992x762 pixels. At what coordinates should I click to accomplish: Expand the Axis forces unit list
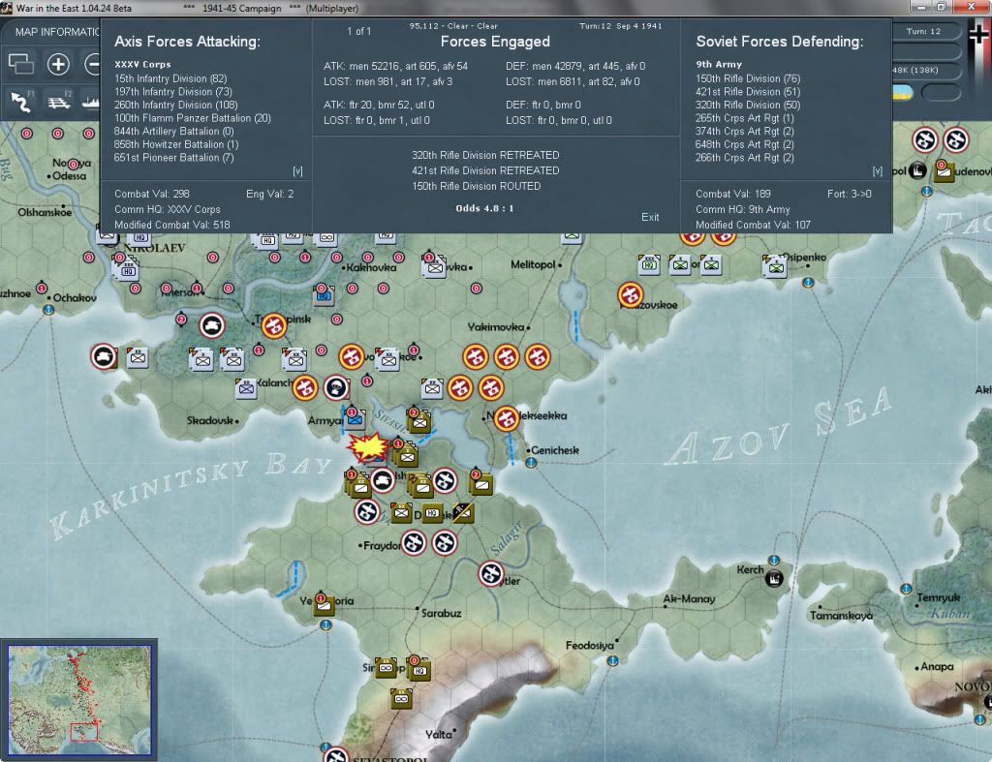[x=297, y=171]
